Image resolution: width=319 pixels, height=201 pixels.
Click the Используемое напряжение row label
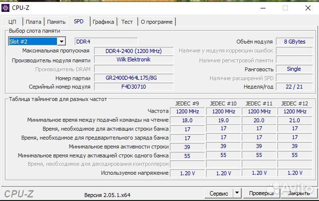(x=135, y=173)
